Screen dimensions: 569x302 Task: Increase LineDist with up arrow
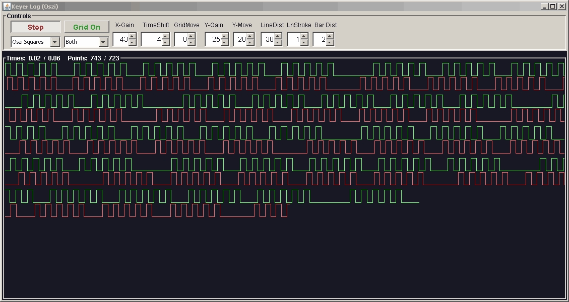(x=278, y=36)
